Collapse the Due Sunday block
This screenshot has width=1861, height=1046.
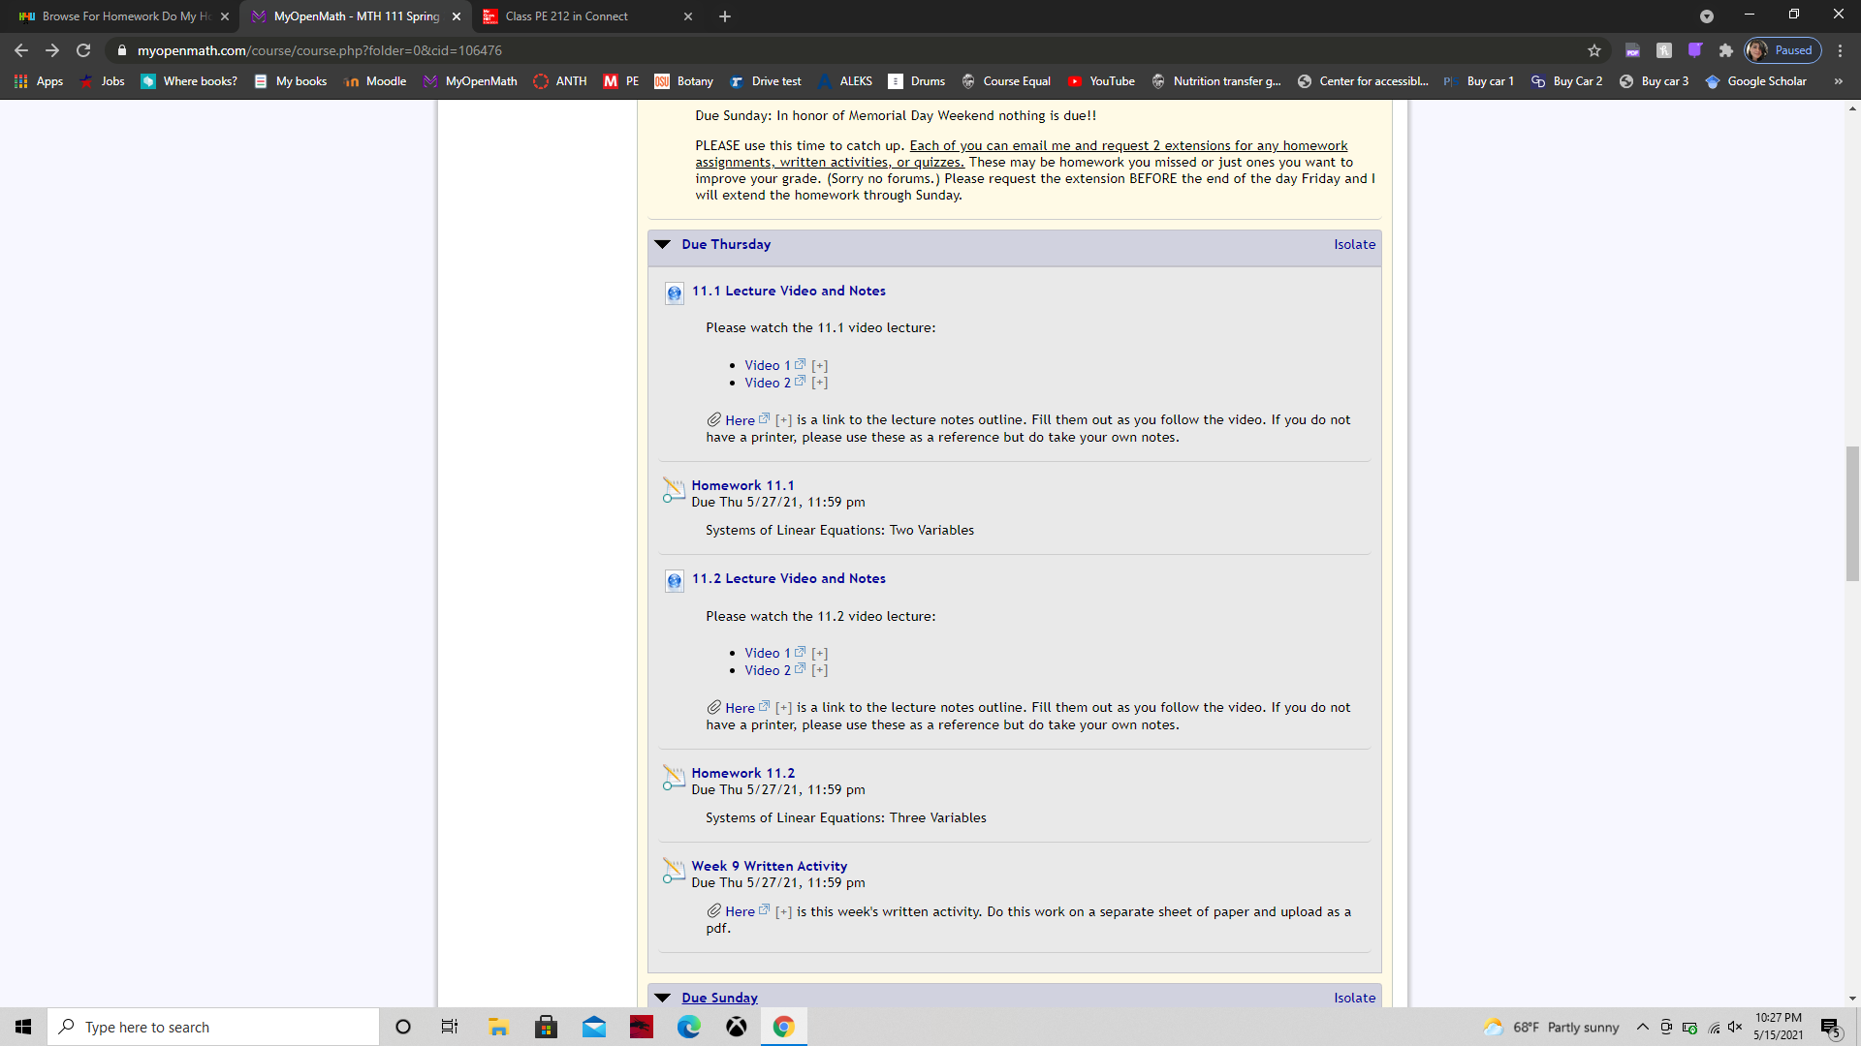coord(663,998)
